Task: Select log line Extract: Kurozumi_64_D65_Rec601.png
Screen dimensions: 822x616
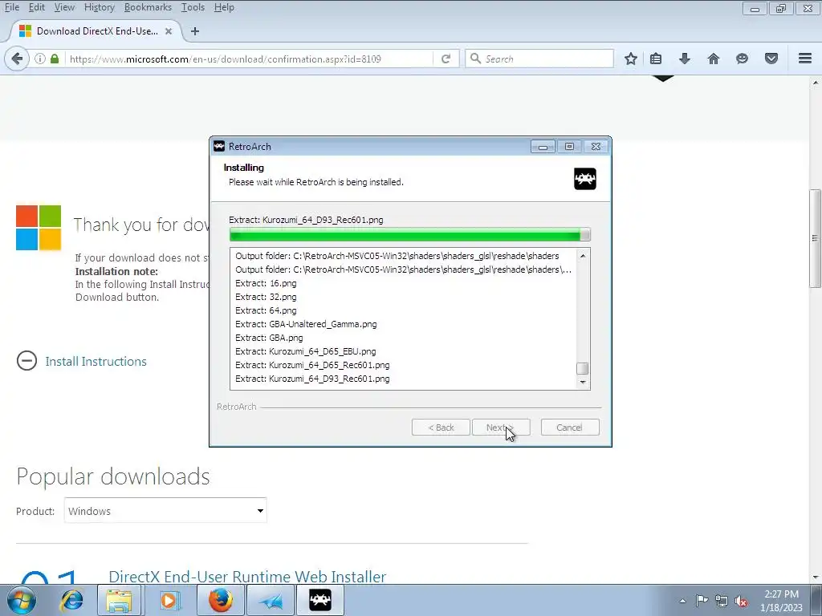Action: (x=312, y=365)
